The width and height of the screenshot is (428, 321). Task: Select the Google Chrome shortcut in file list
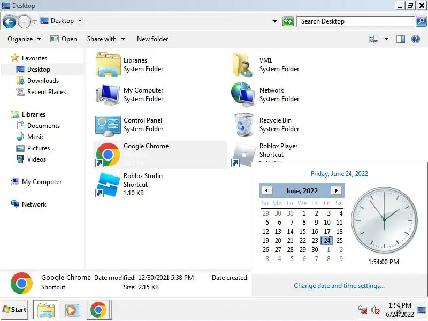pos(160,155)
